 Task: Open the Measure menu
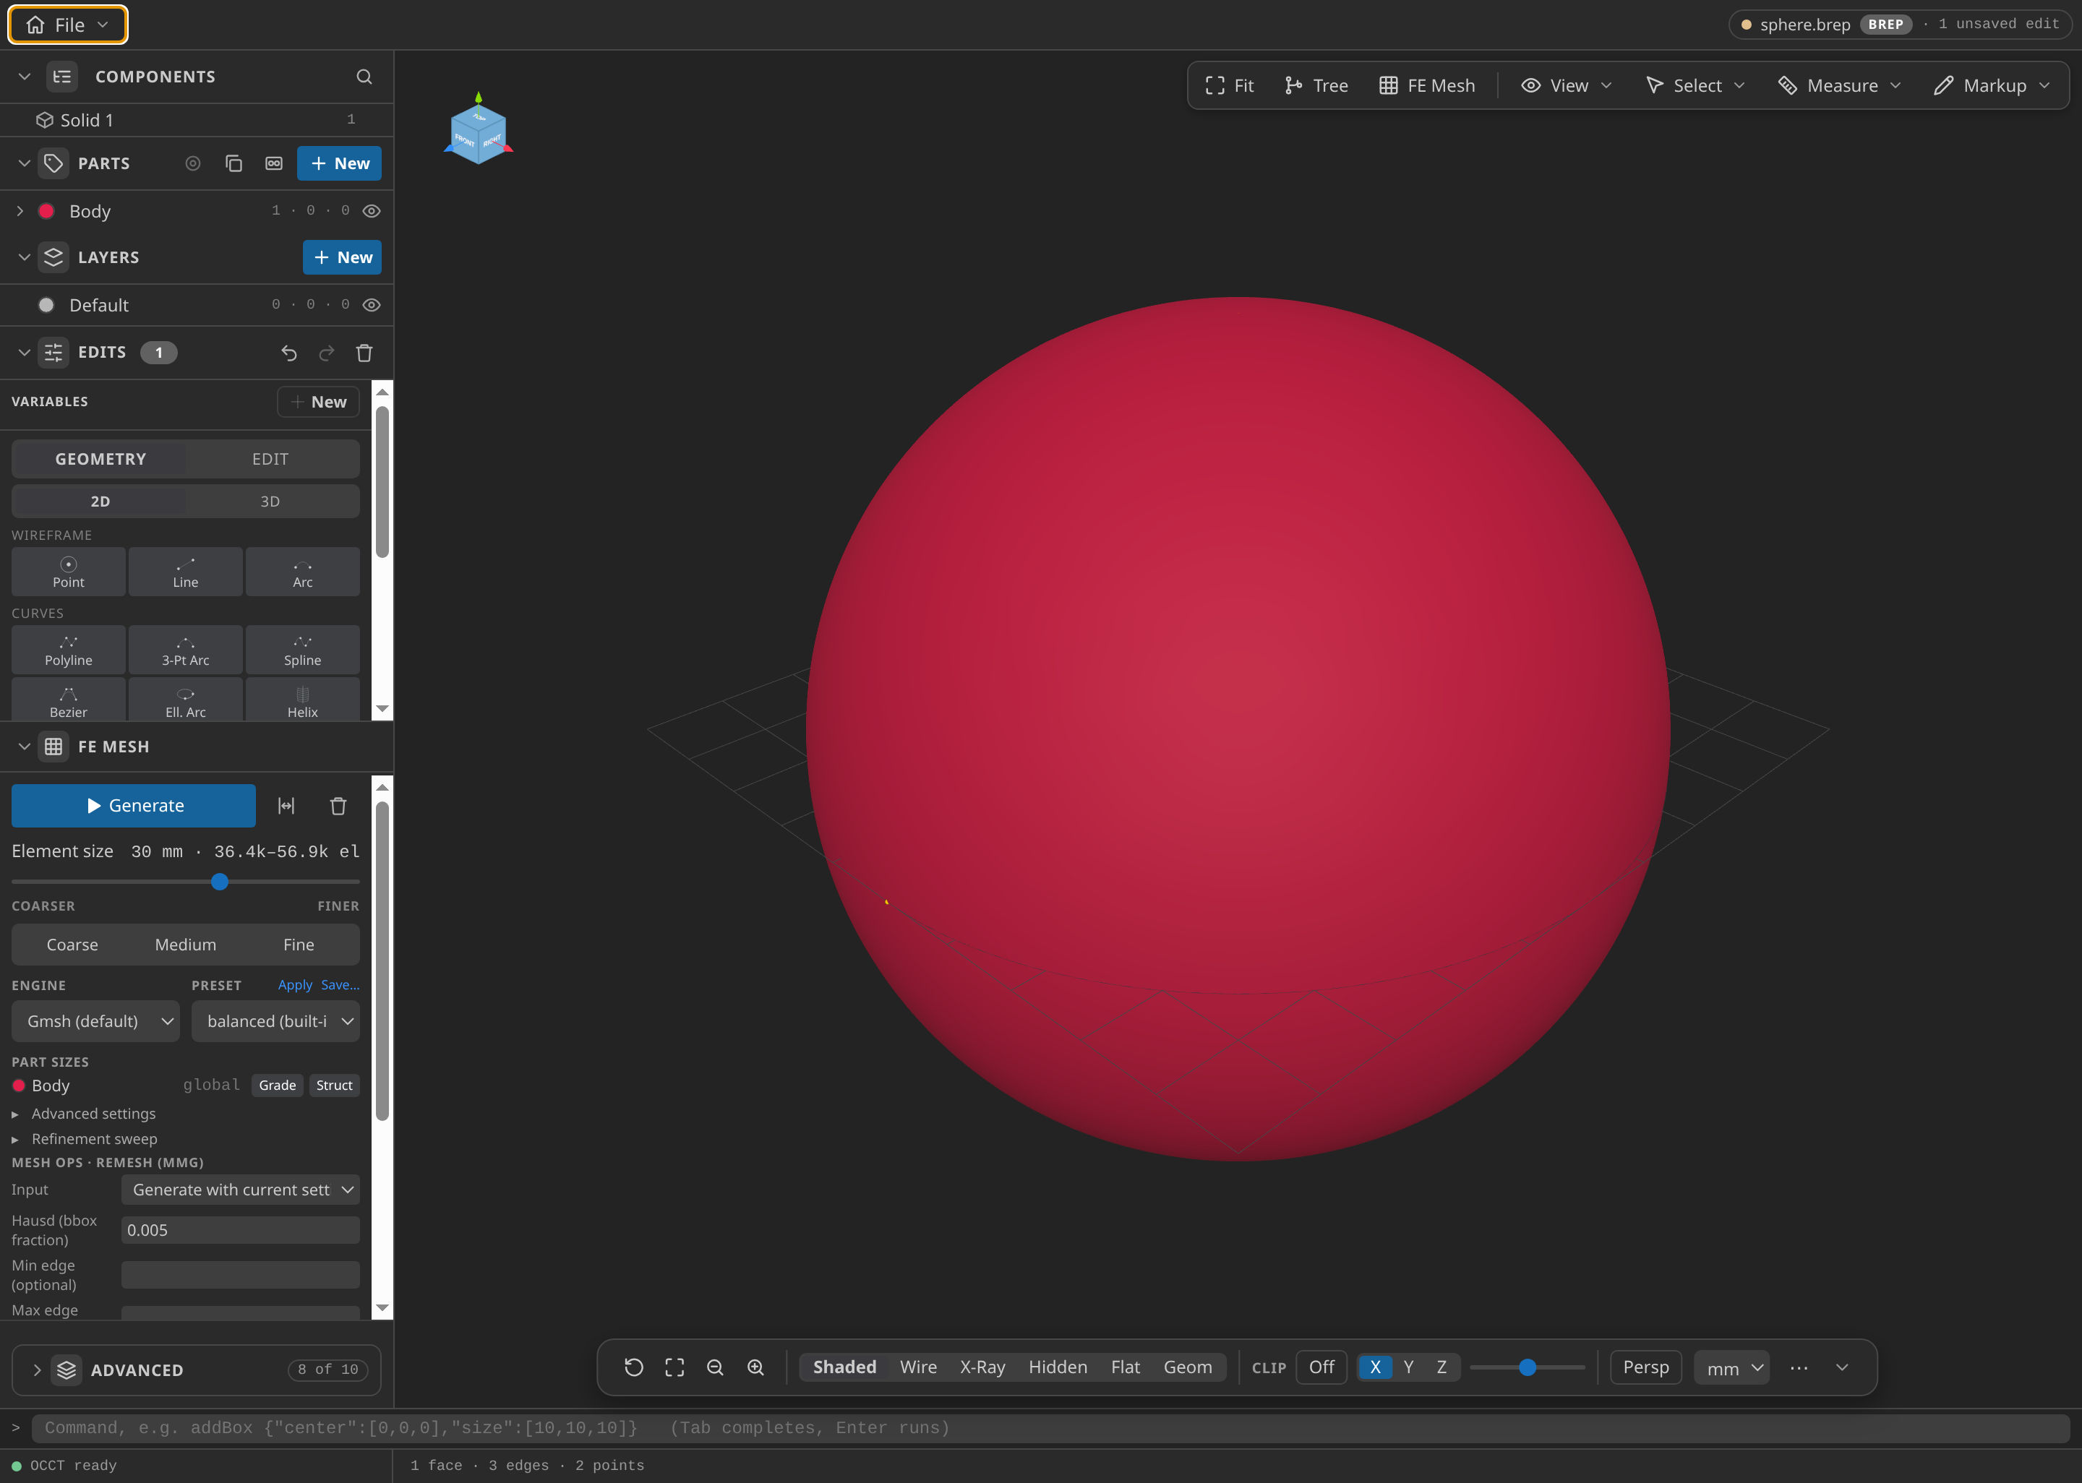tap(1839, 86)
